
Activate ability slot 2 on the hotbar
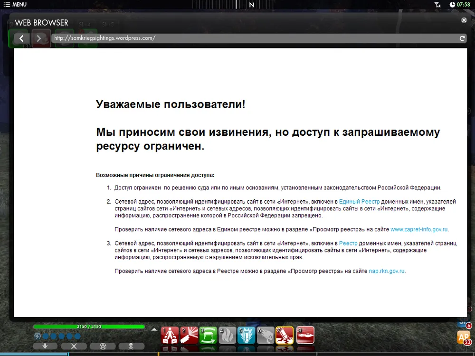point(189,335)
